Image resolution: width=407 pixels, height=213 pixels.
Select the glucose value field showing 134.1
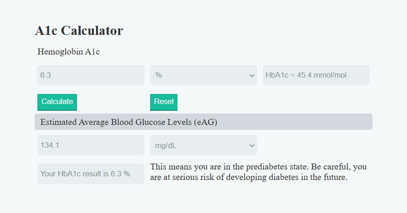click(x=91, y=145)
